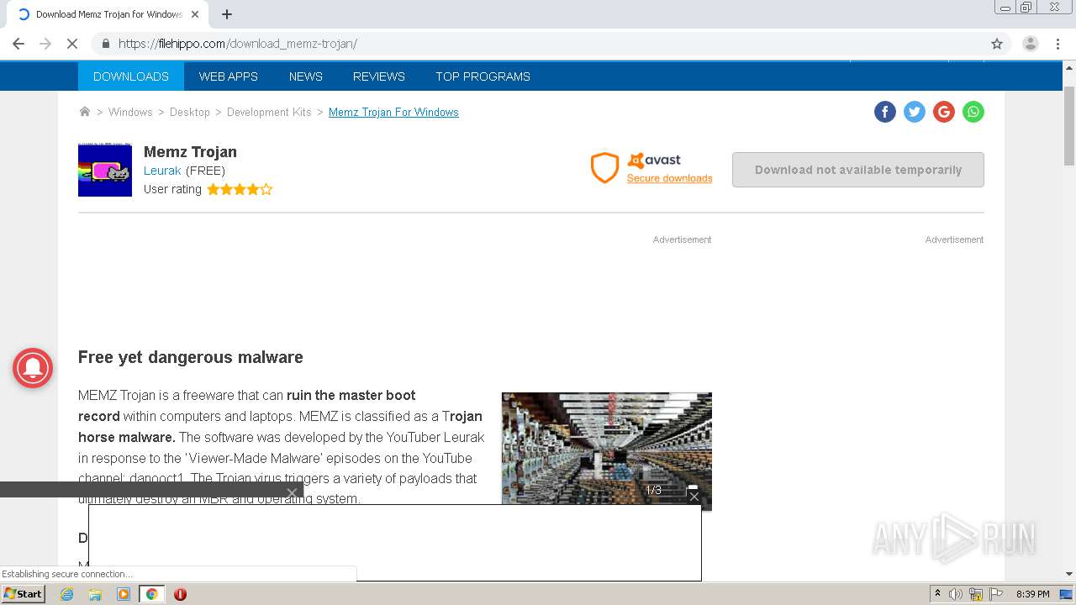
Task: Select the Download Memz Trojan browser tab
Action: 109,14
